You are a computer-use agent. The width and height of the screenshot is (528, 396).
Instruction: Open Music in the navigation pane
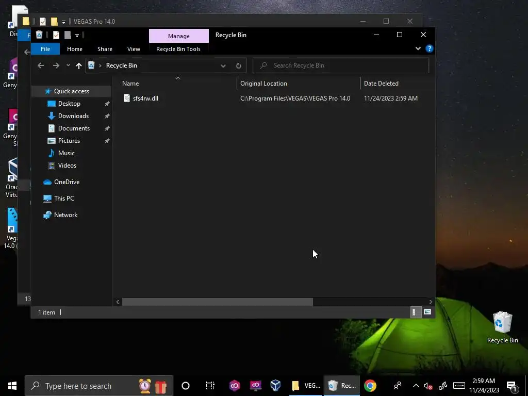coord(66,153)
